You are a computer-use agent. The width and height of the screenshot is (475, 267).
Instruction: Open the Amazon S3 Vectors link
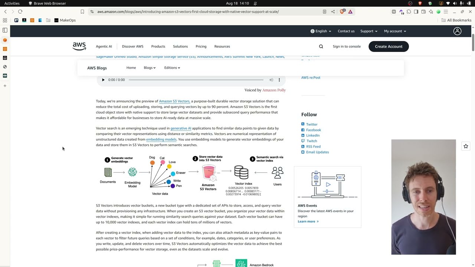tap(174, 101)
